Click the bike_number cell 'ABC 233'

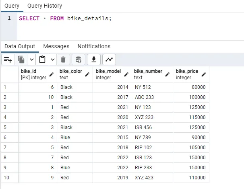(x=144, y=97)
